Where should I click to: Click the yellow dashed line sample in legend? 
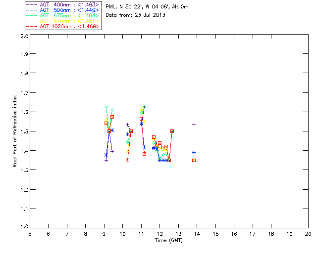click(x=32, y=21)
